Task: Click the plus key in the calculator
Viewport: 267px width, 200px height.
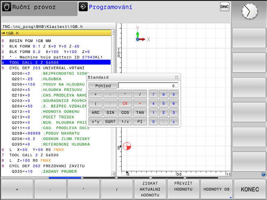Action: (x=96, y=94)
